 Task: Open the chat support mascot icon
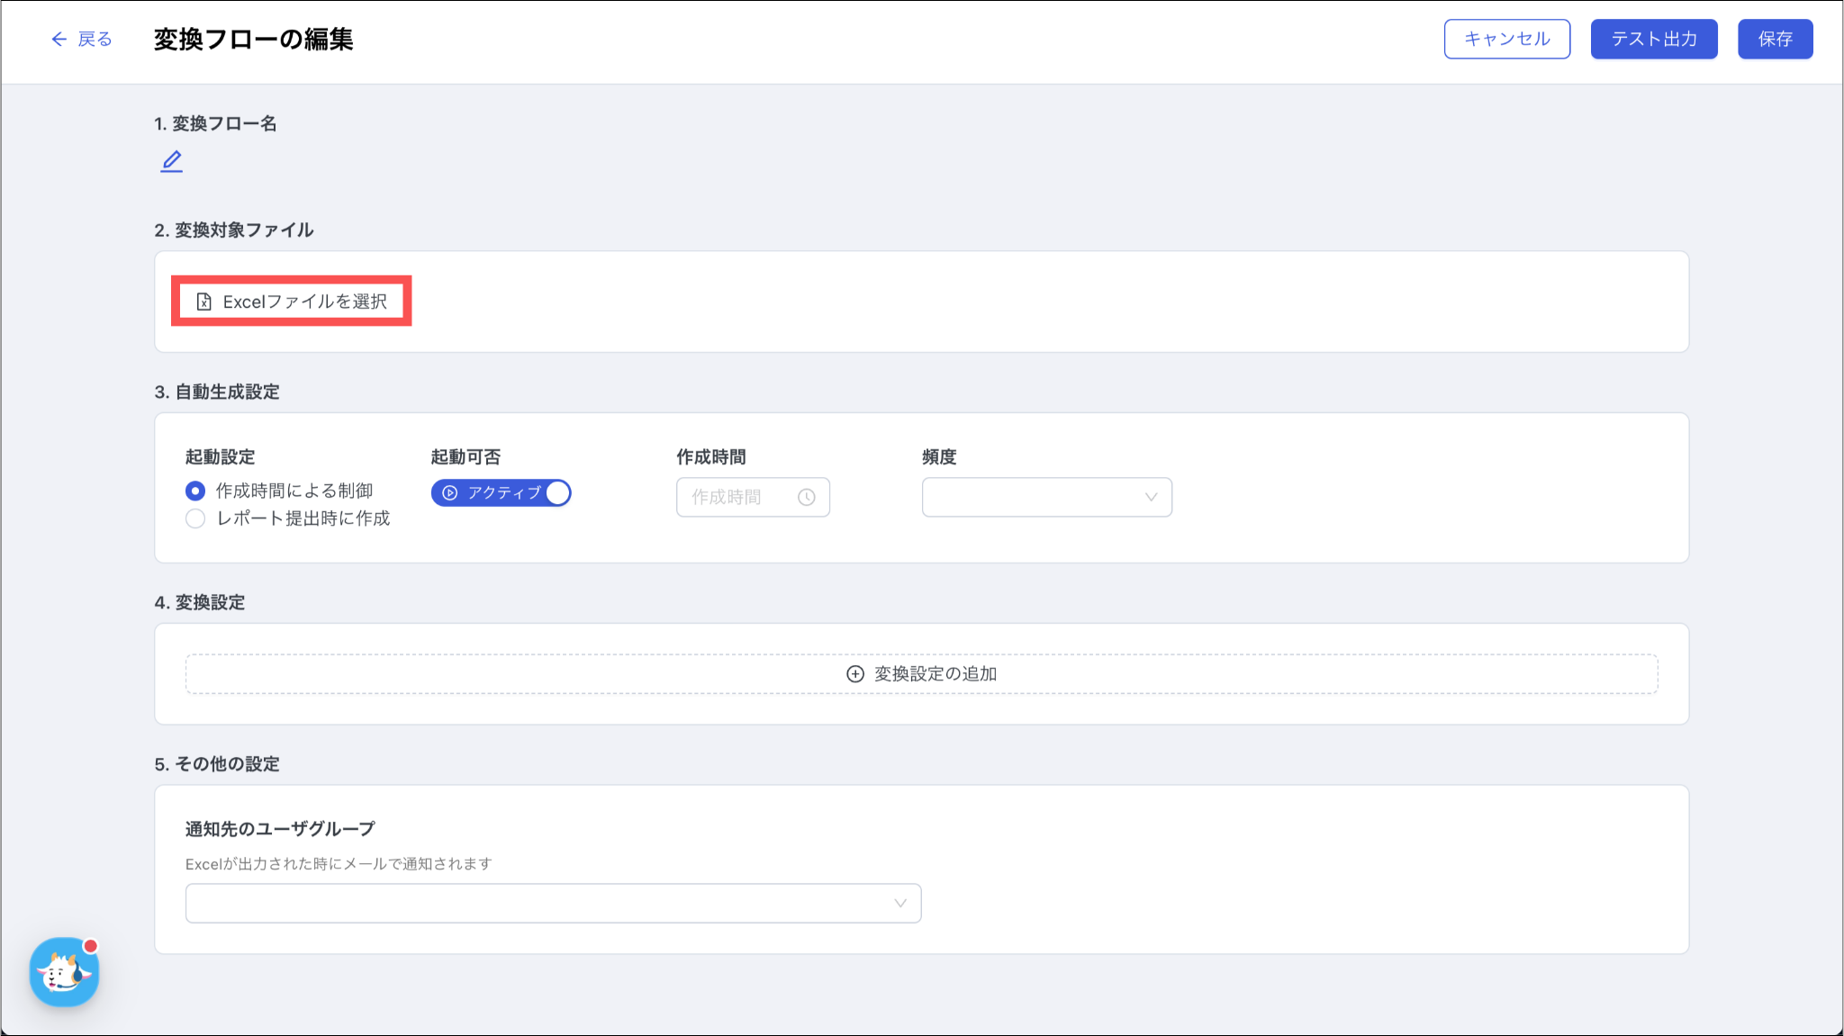click(64, 972)
